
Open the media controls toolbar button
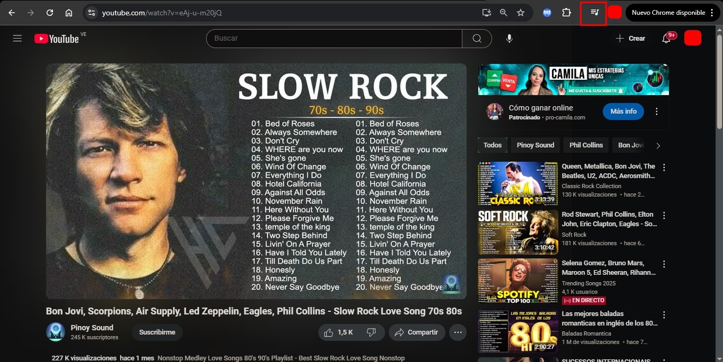594,13
